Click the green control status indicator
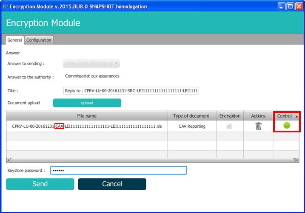The height and width of the screenshot is (213, 305). pyautogui.click(x=287, y=126)
